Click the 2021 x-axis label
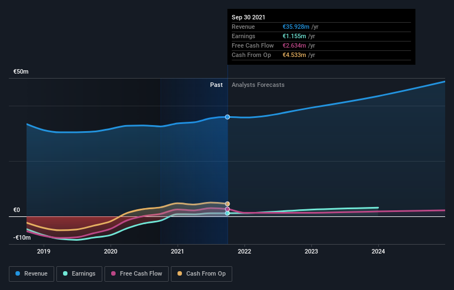 pos(178,251)
